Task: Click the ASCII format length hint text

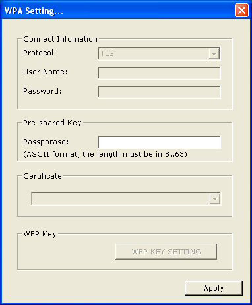Action: coord(105,154)
